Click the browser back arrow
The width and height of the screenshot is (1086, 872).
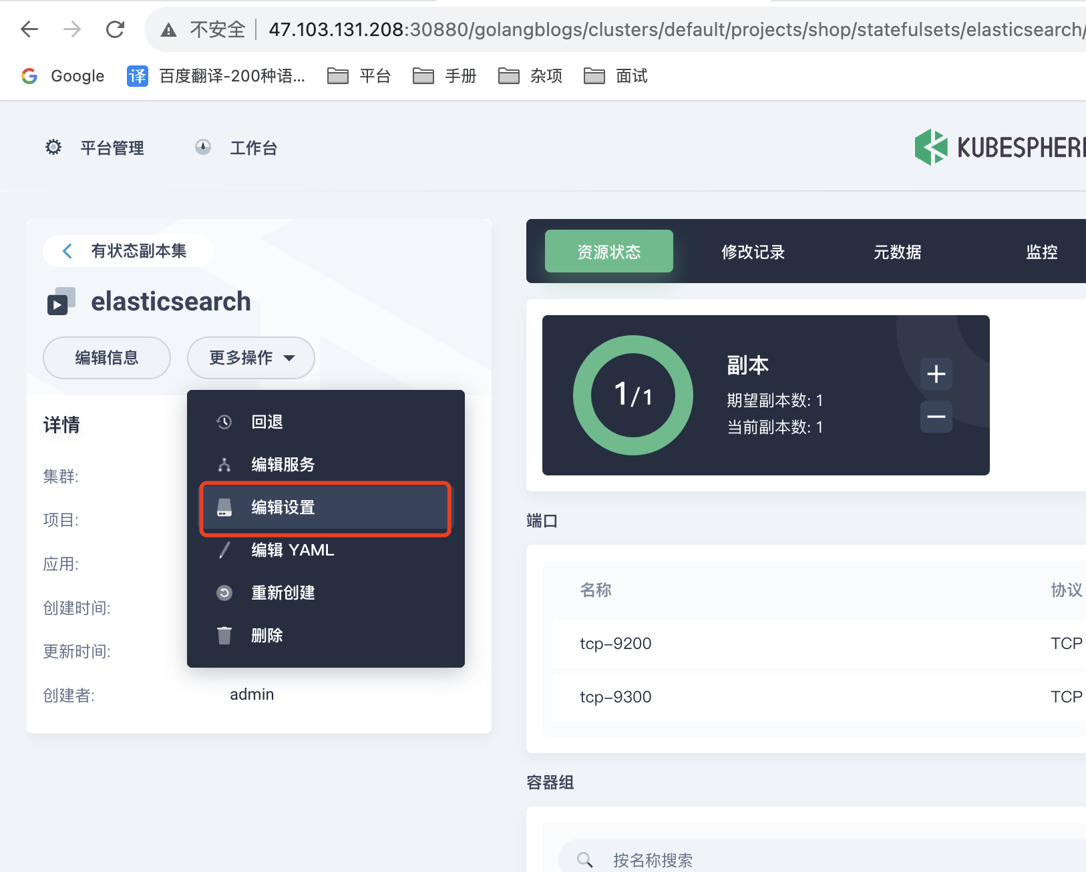pos(29,29)
